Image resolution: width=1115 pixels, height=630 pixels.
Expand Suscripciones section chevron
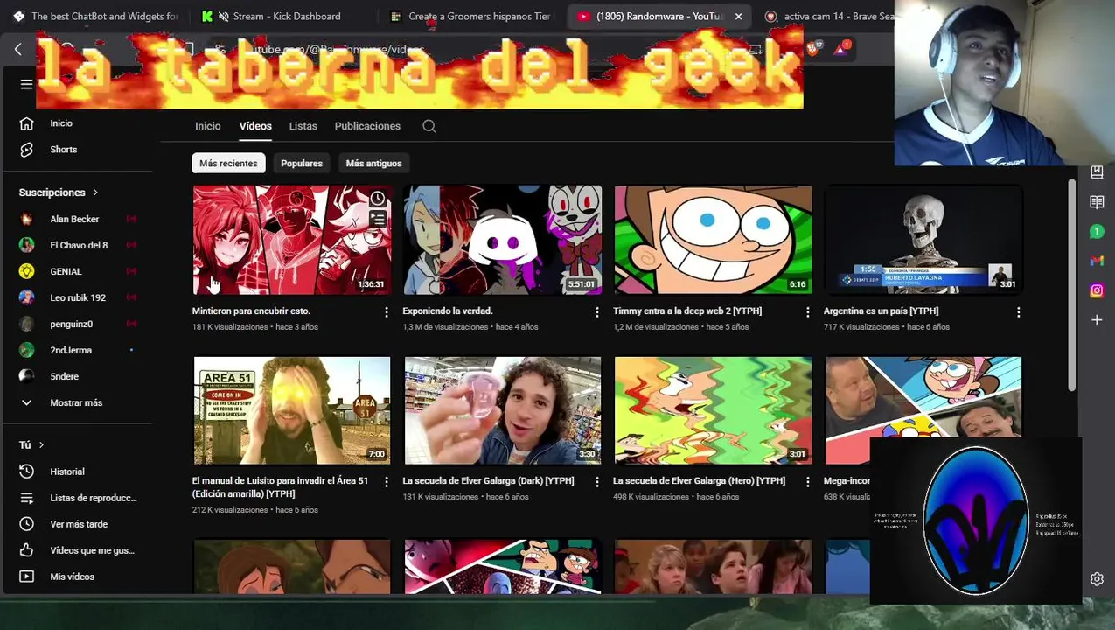[x=95, y=192]
